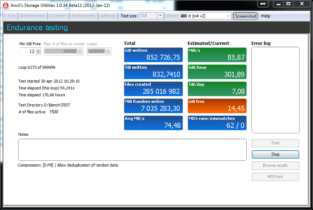The width and height of the screenshot is (313, 210).
Task: Click the Screenshot button
Action: click(245, 16)
